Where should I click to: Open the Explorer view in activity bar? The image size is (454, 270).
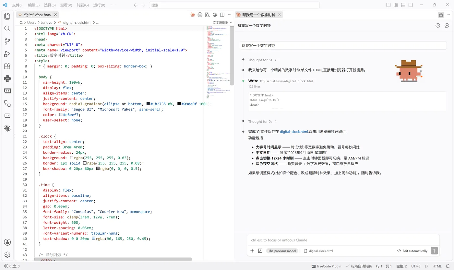pos(7,16)
